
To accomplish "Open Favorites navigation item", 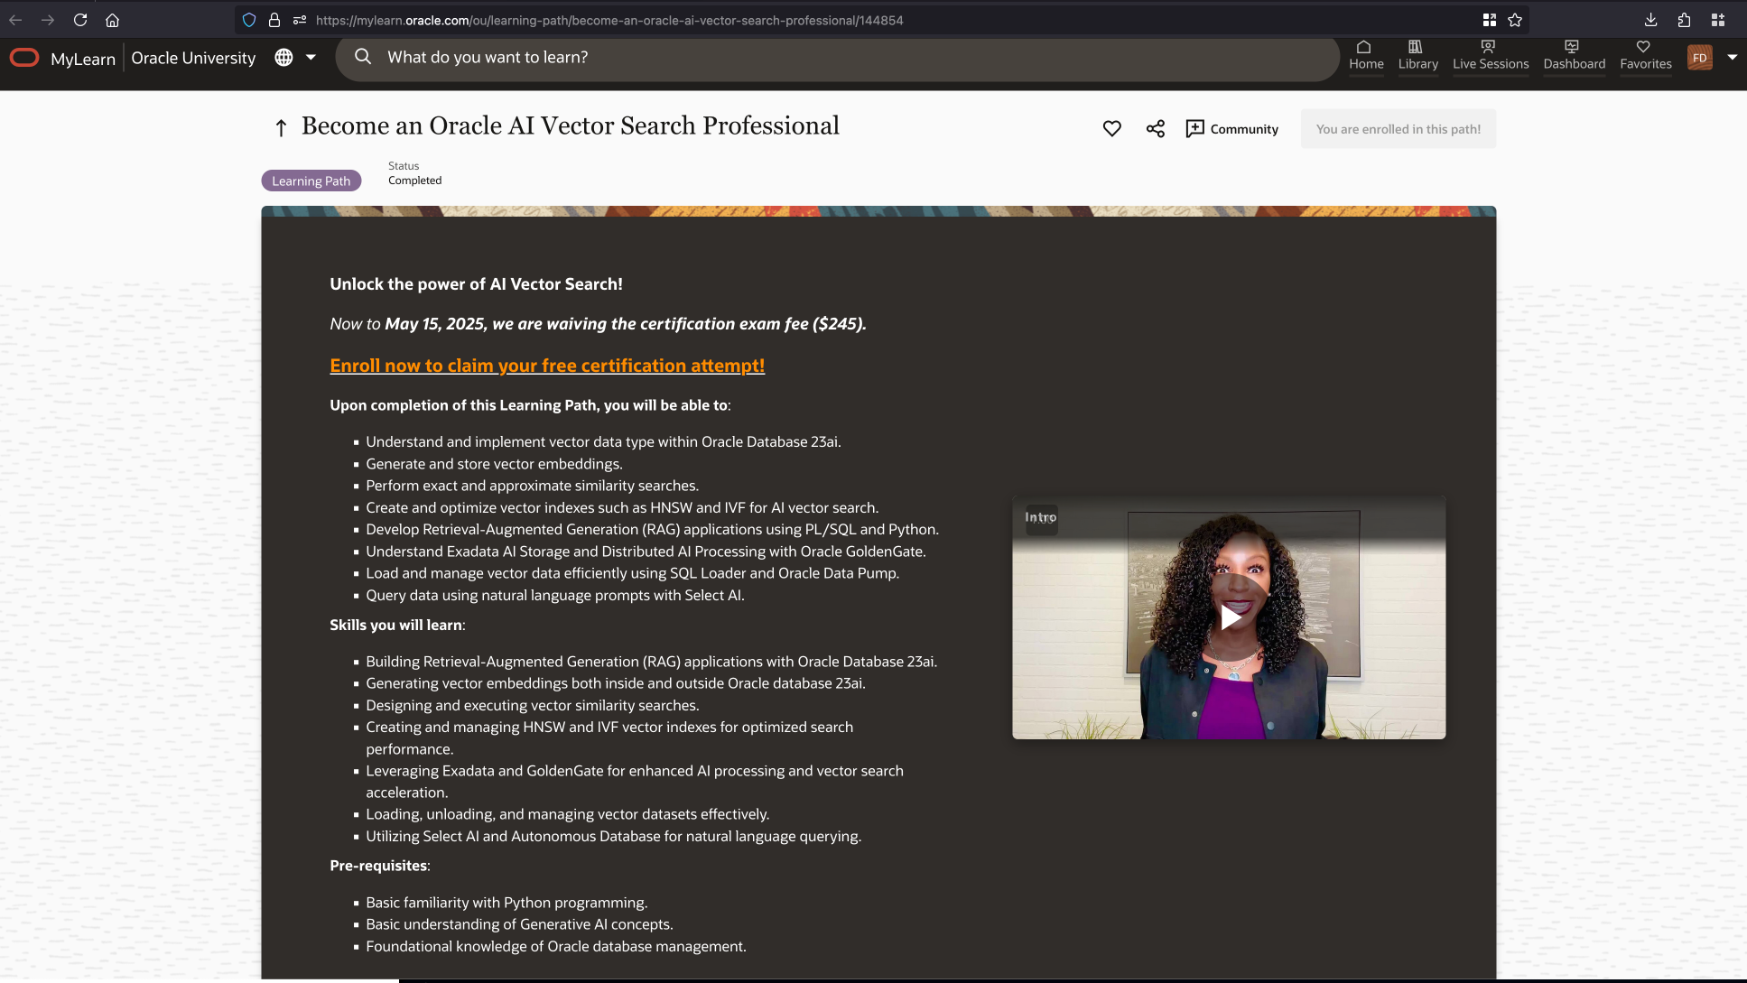I will (1646, 56).
